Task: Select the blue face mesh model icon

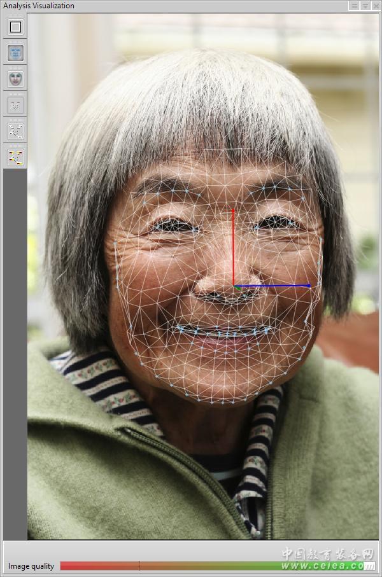Action: 15,53
